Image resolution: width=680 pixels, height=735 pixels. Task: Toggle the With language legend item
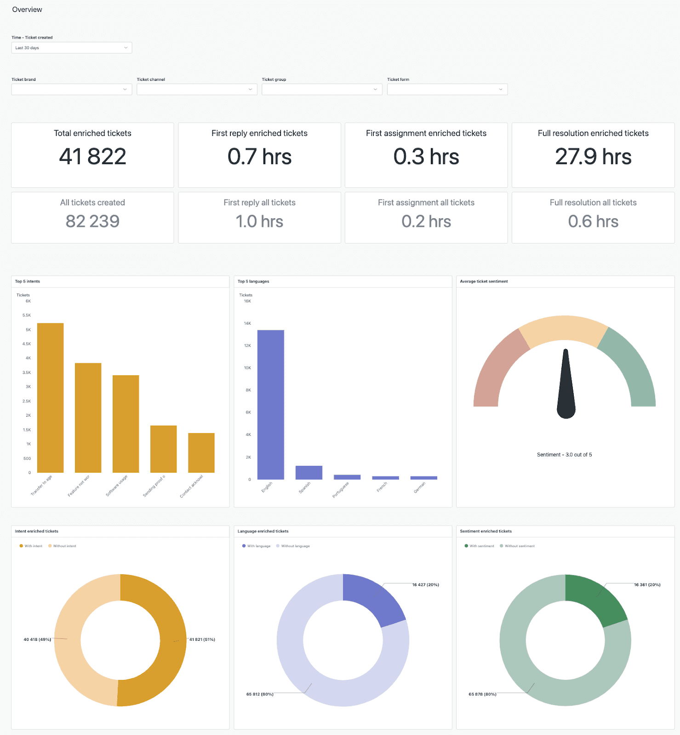point(256,546)
